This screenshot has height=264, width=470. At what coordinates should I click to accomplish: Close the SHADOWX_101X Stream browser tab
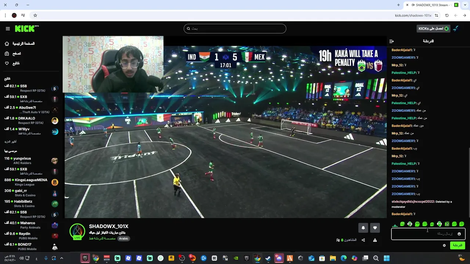407,5
